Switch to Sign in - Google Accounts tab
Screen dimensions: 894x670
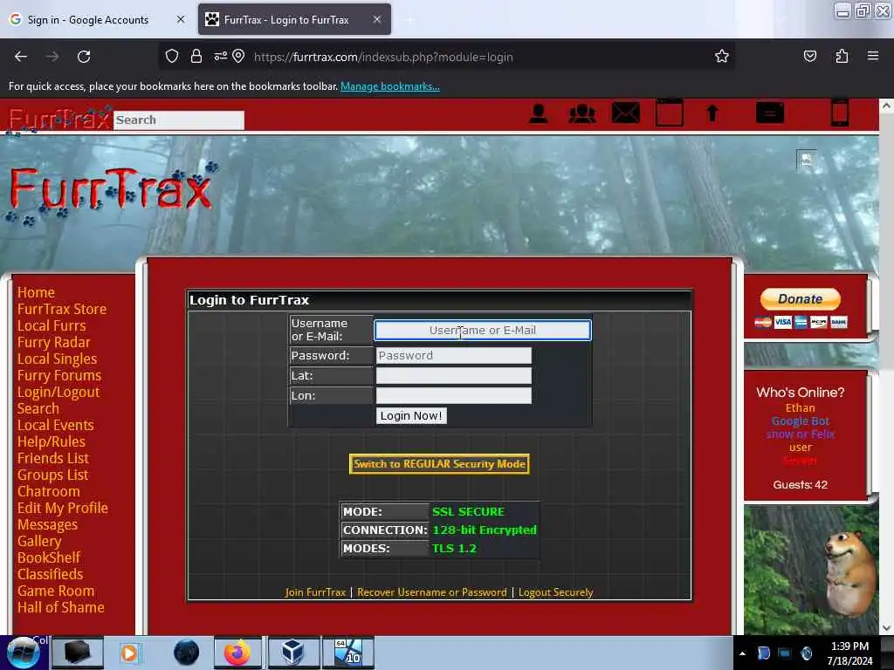(88, 20)
